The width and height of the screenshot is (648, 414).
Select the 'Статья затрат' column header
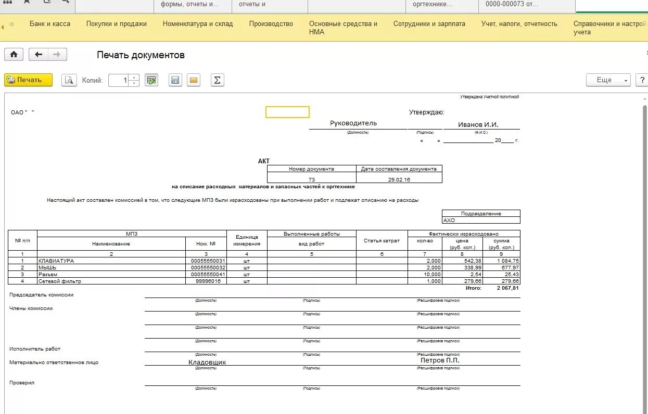(382, 241)
